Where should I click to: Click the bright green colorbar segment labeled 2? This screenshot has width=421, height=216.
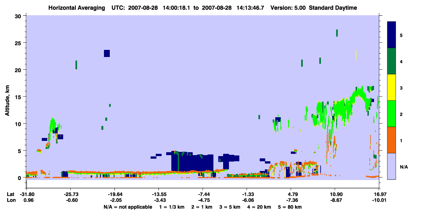pyautogui.click(x=392, y=114)
